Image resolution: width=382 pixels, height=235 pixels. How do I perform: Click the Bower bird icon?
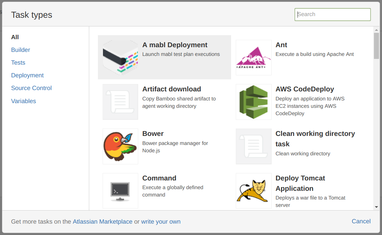point(120,146)
